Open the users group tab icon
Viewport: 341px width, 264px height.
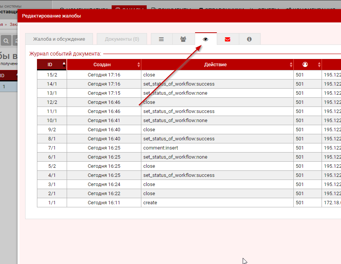tap(183, 39)
